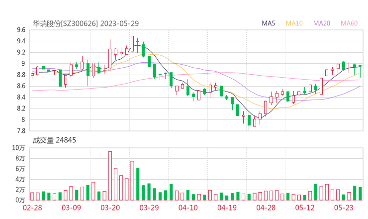Screen dimensions: 368x219
Task: Toggle the MA20 legend label
Action: click(322, 23)
